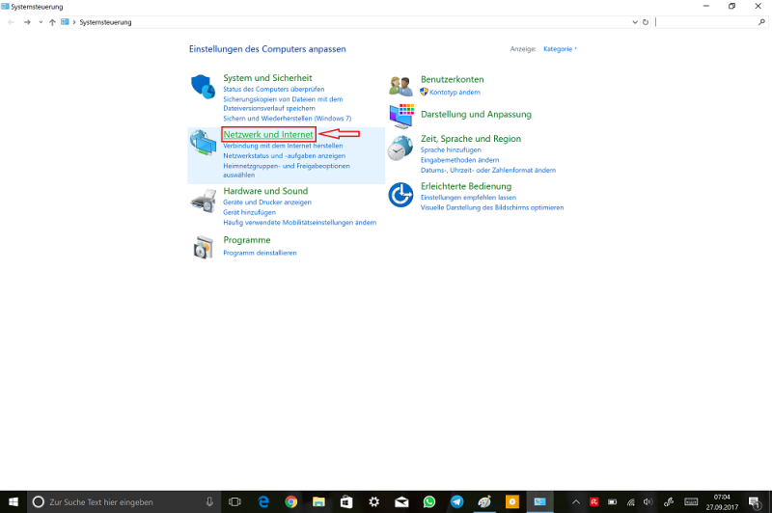Open the recent locations dropdown arrow
The height and width of the screenshot is (513, 772).
click(x=41, y=22)
